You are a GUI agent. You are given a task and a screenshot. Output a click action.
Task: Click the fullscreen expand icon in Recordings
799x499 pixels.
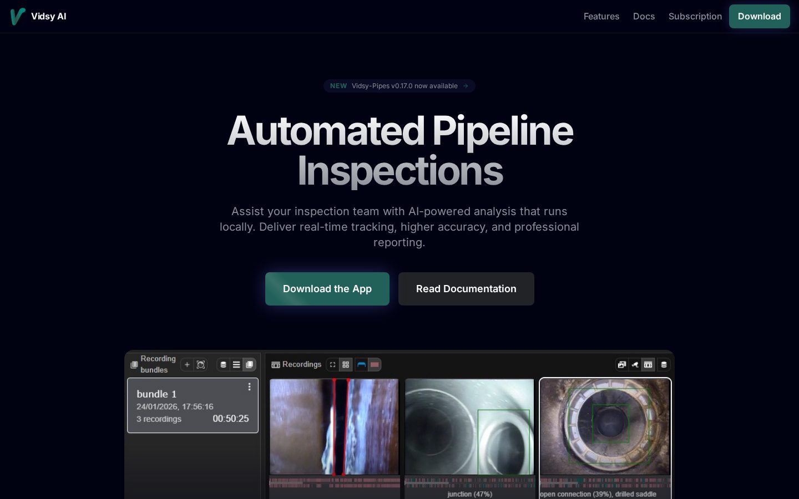(332, 365)
